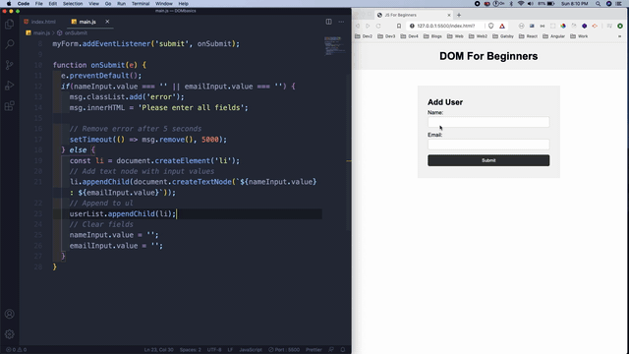Open editor More Actions ellipsis
629x354 pixels.
pyautogui.click(x=341, y=22)
